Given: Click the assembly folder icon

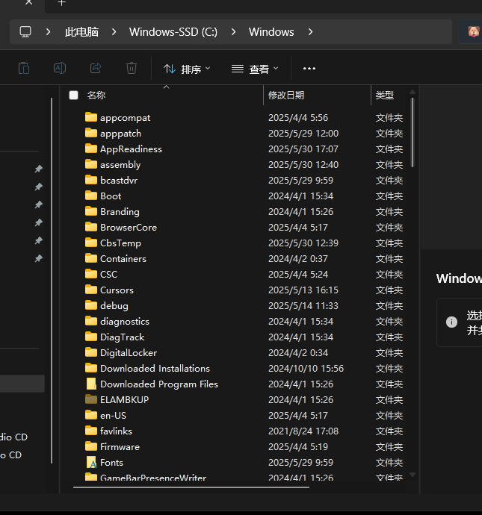Looking at the screenshot, I should click(91, 164).
